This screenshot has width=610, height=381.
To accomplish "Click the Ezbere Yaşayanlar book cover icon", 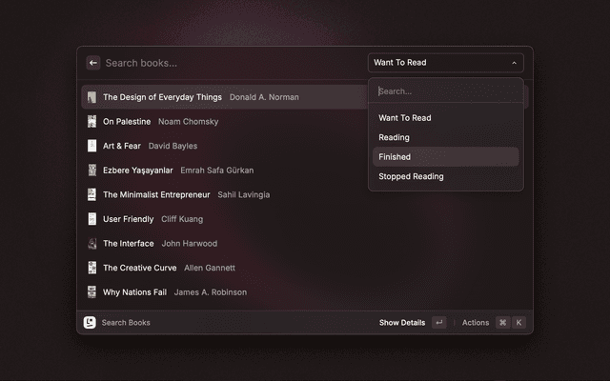I will [x=92, y=170].
